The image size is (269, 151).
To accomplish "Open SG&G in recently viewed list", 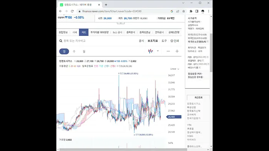I will pos(190,136).
